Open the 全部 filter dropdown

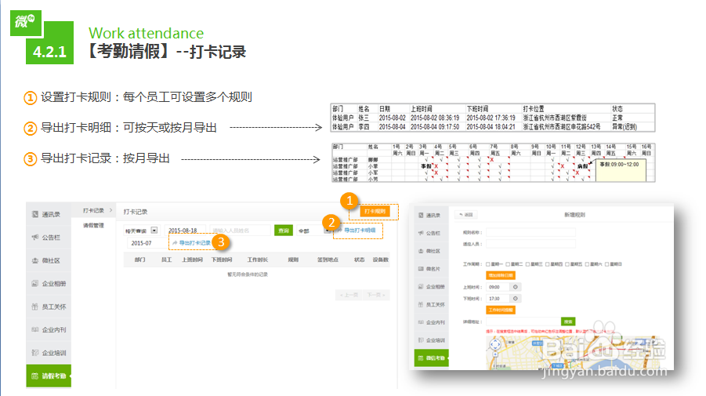pos(314,231)
